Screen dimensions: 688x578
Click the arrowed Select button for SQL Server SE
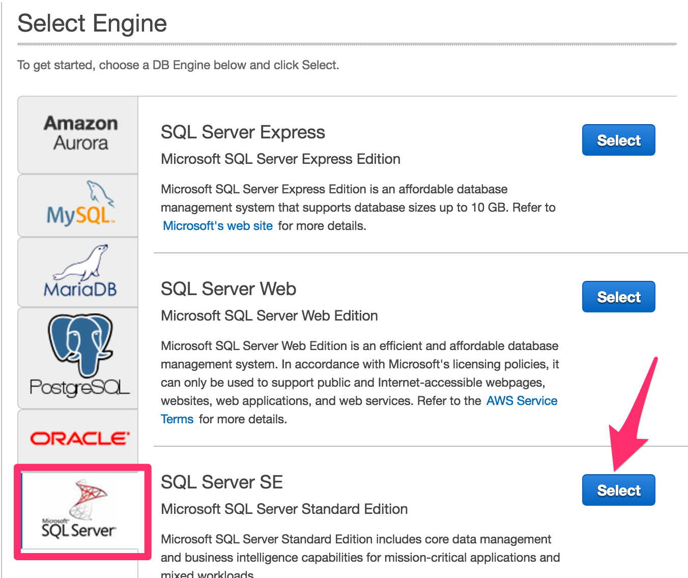pos(618,490)
